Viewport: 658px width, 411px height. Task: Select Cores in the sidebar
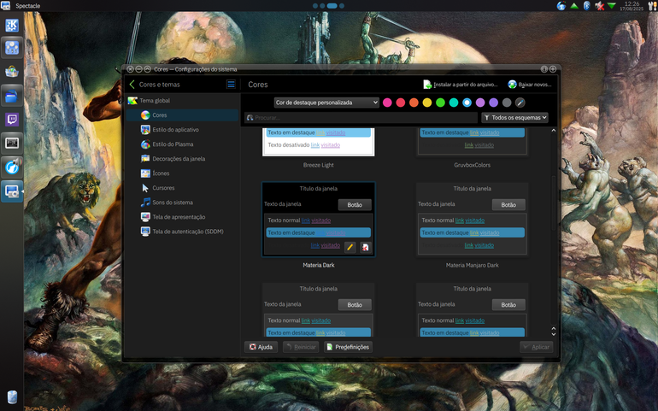point(183,115)
